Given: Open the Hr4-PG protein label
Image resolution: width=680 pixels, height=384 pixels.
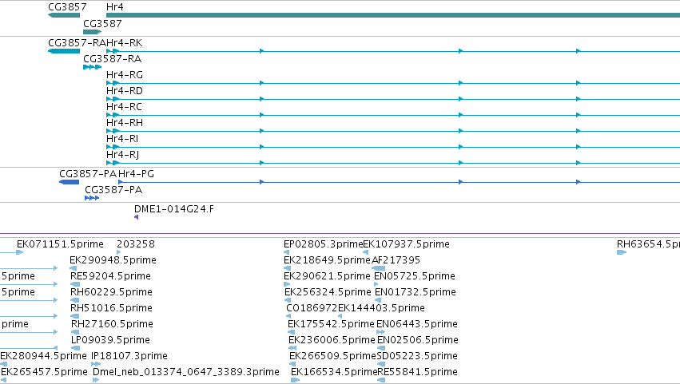Looking at the screenshot, I should click(x=136, y=174).
